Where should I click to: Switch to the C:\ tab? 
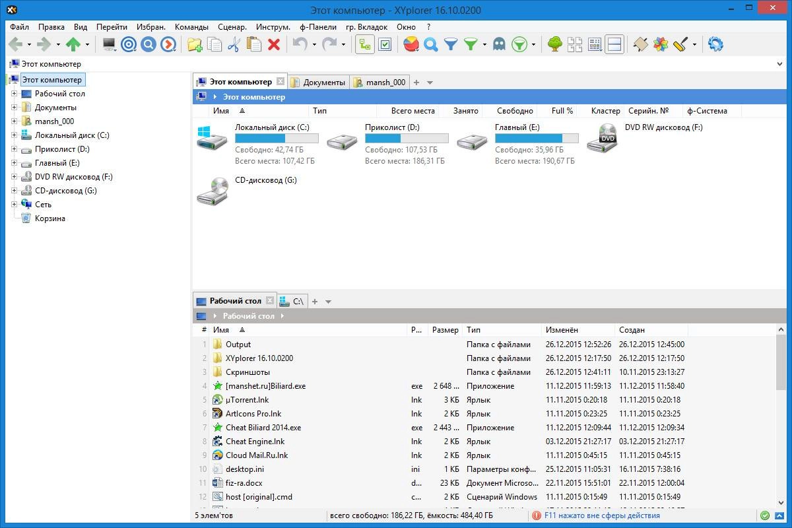point(292,302)
